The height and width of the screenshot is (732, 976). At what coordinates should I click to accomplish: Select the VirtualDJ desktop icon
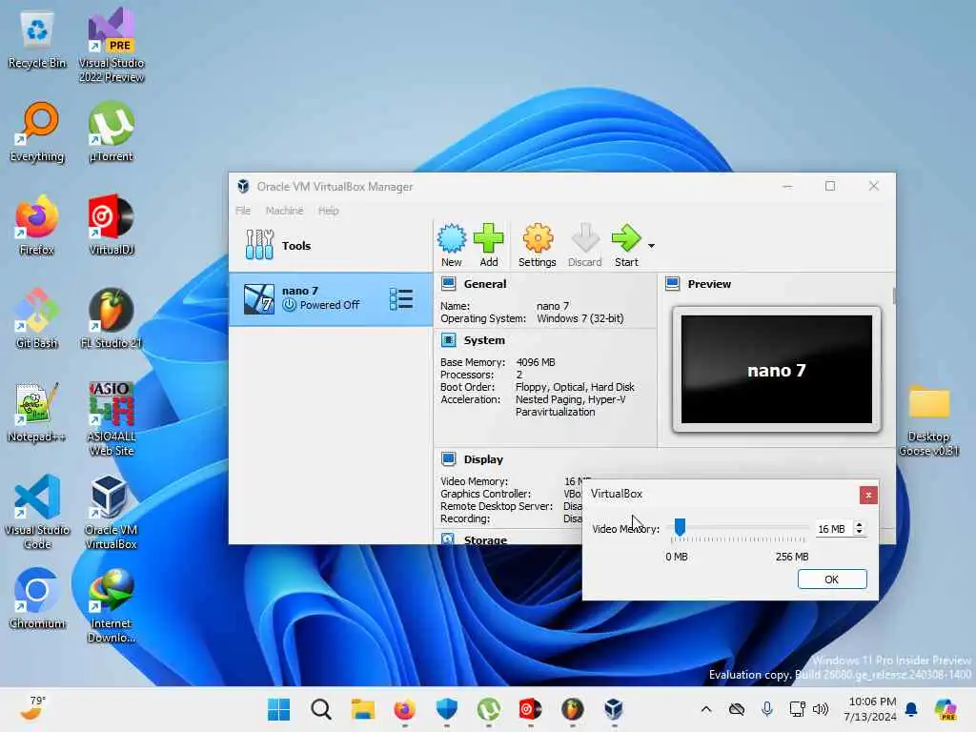(112, 225)
